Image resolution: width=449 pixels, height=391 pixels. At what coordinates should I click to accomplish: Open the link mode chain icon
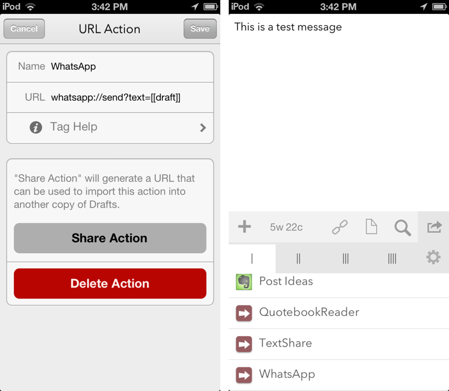(340, 227)
